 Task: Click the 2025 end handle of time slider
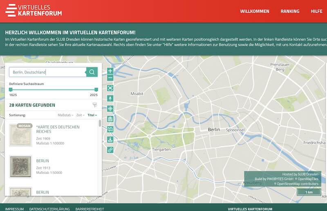point(96,90)
